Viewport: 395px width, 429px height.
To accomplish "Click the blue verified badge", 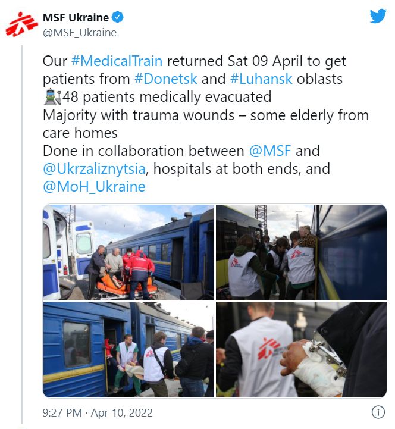I will pos(118,17).
